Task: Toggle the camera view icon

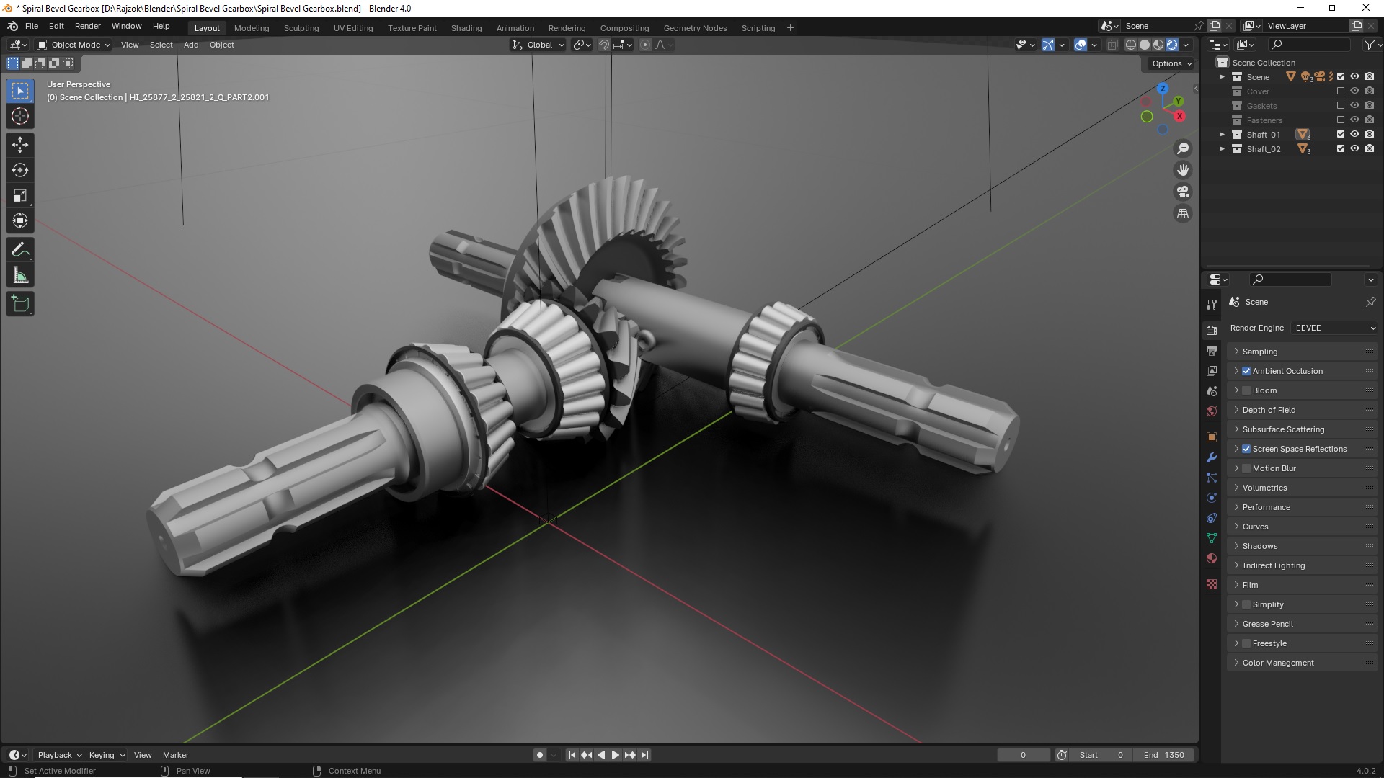Action: point(1183,192)
